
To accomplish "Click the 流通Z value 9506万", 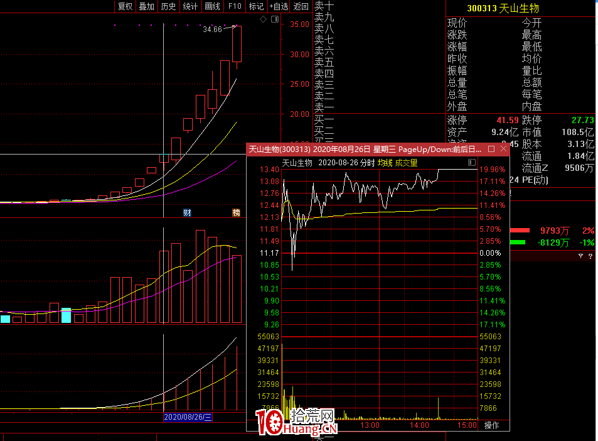I will pos(579,168).
